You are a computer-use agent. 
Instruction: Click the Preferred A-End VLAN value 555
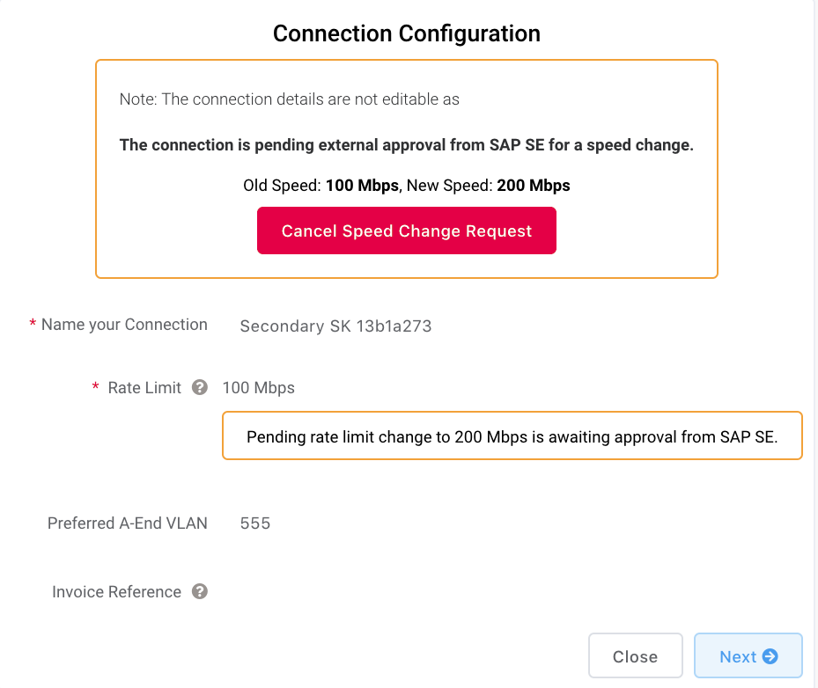254,523
